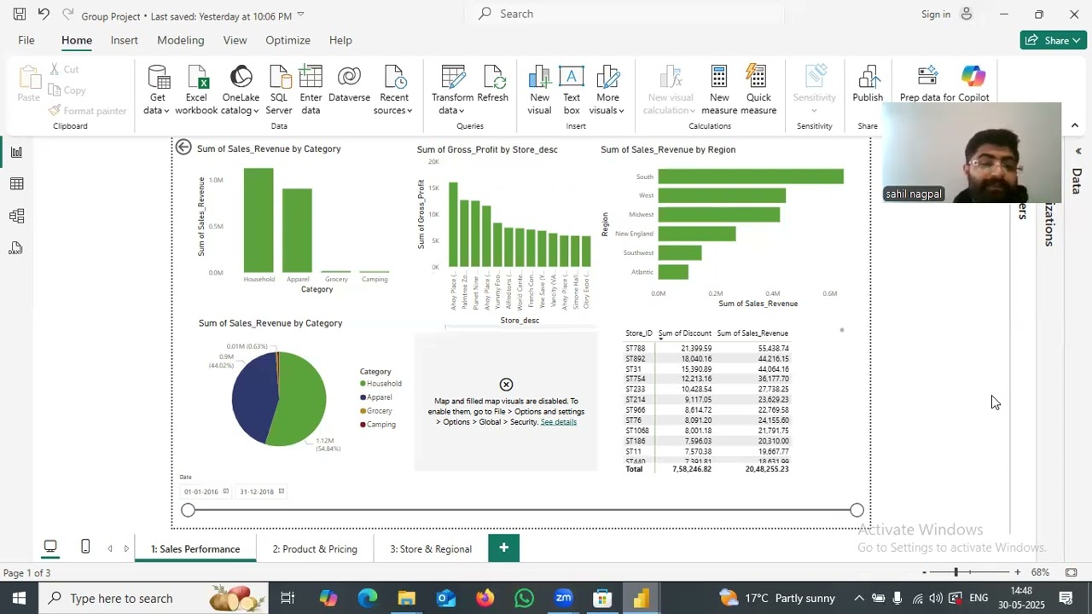Click the zoom slider in the status bar
The image size is (1092, 614).
970,572
